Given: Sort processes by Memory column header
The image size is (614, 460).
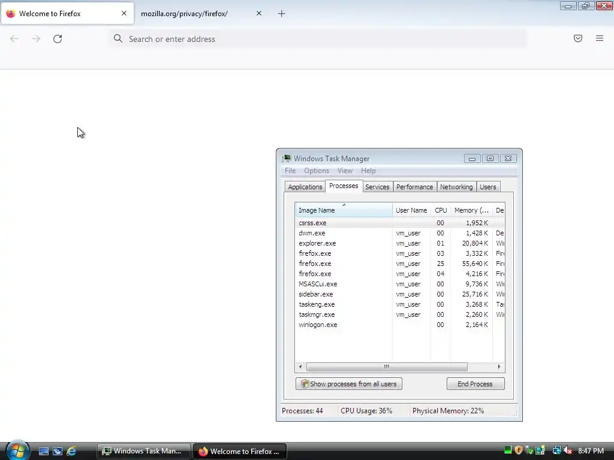Looking at the screenshot, I should [471, 210].
